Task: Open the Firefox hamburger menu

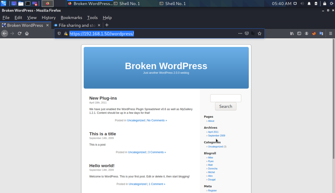Action: pos(331,33)
